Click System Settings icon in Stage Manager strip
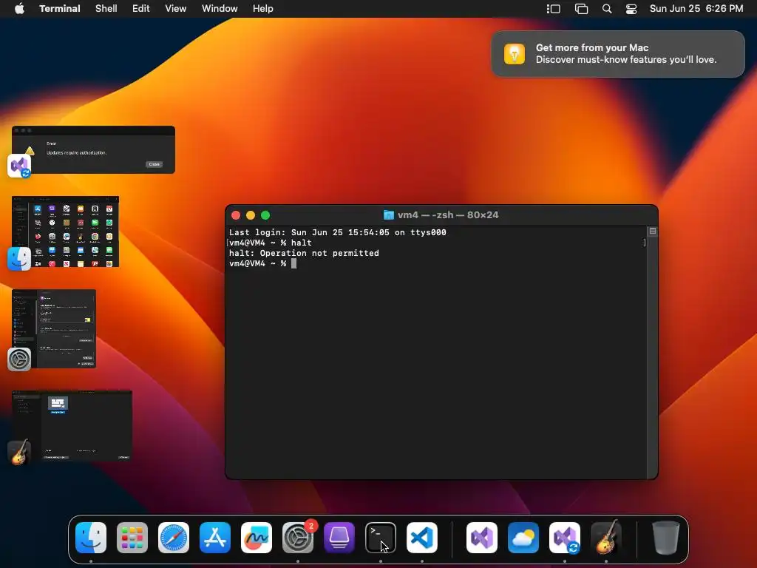This screenshot has width=757, height=568. (x=19, y=359)
